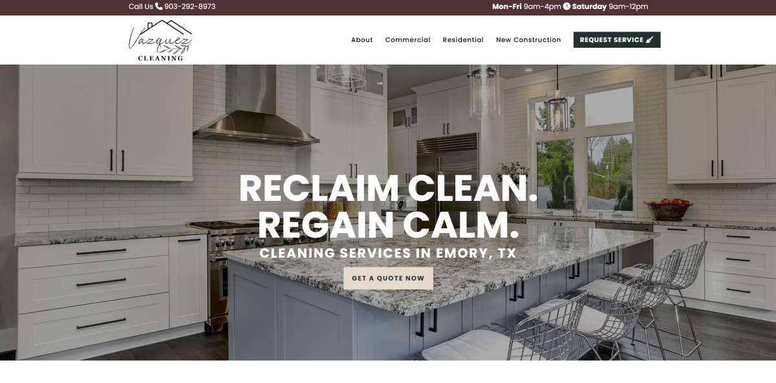Call the number 903-292-8973
776x383 pixels.
(x=189, y=6)
